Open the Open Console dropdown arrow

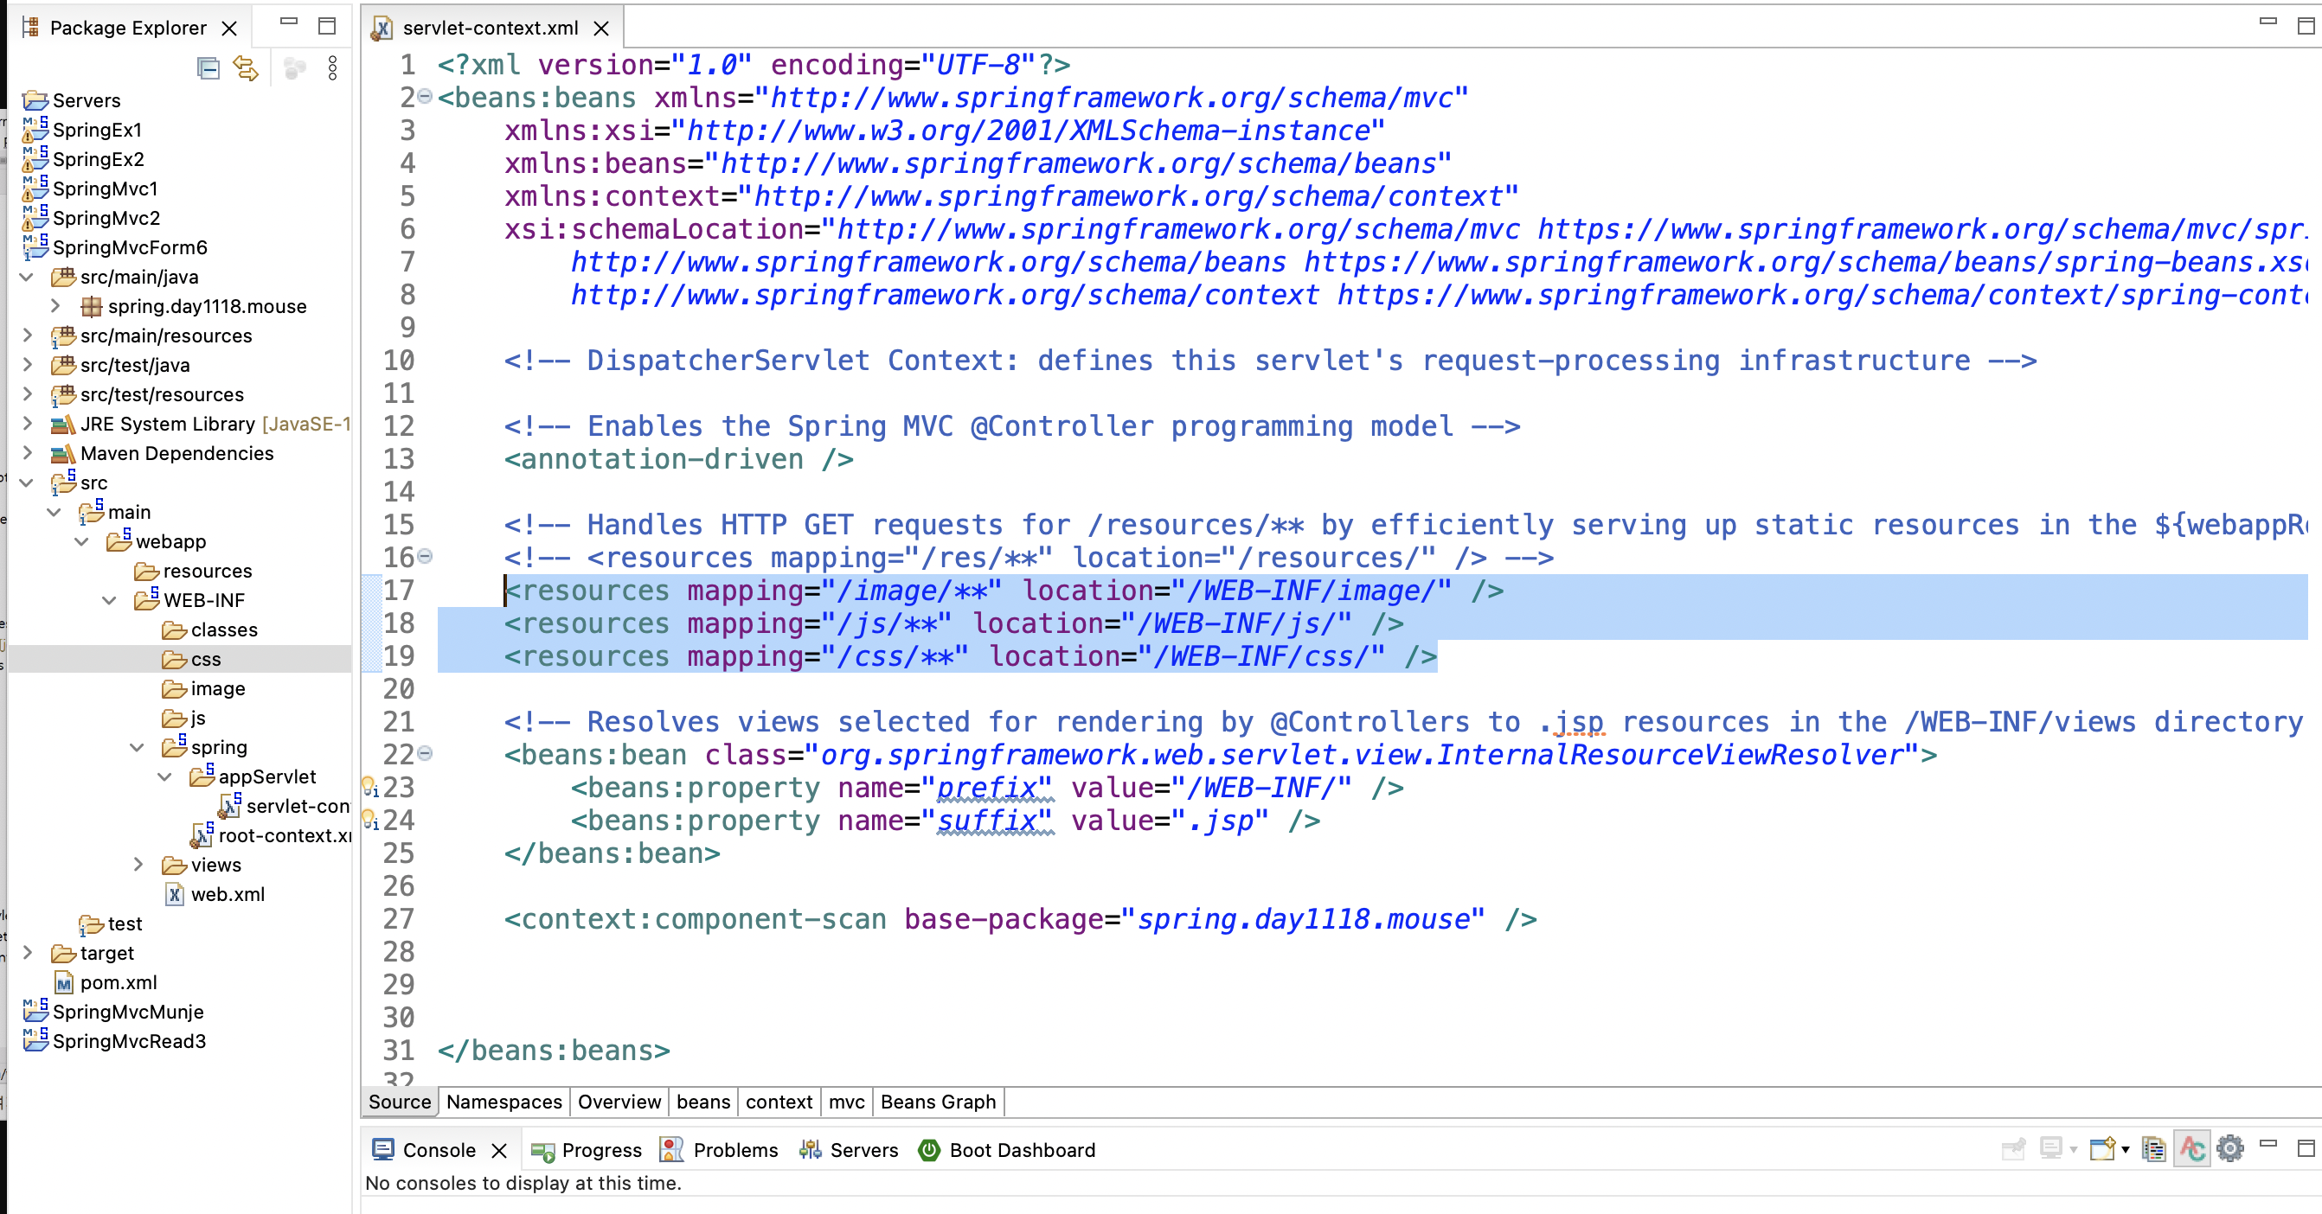[2126, 1149]
